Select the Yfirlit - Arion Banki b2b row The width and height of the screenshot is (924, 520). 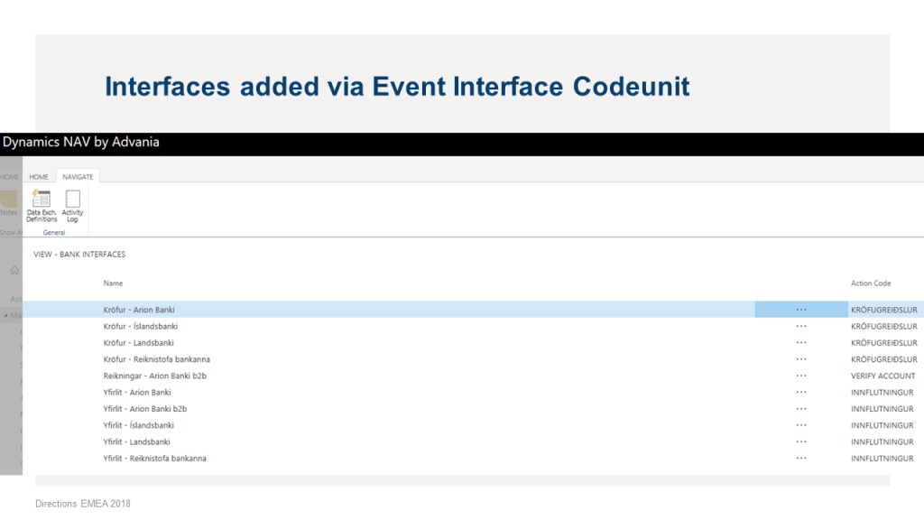pyautogui.click(x=144, y=409)
